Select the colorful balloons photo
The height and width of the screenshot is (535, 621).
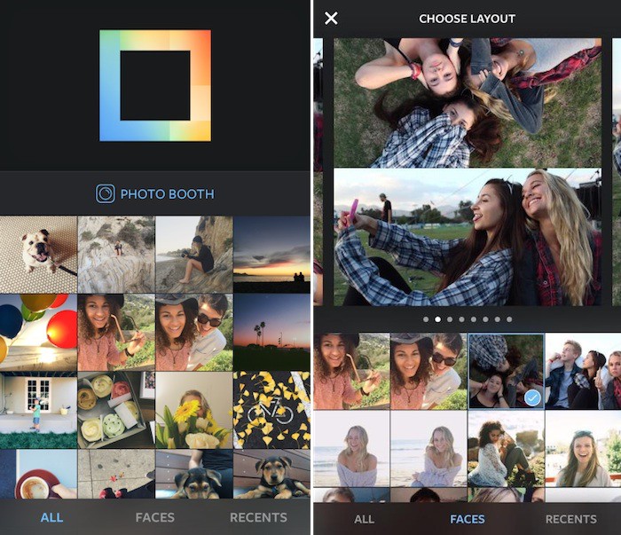pos(38,332)
